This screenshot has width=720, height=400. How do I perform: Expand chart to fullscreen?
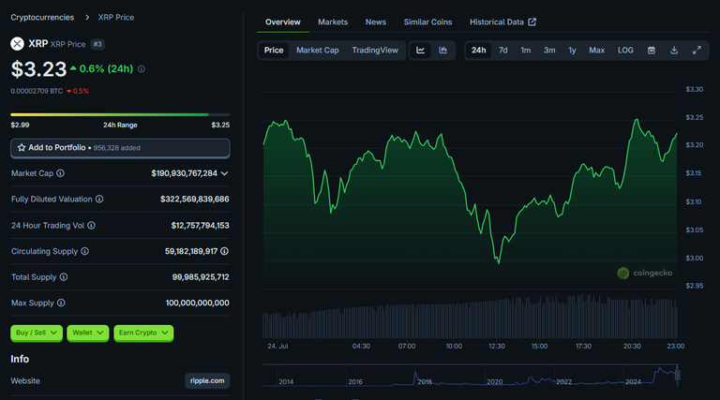tap(697, 51)
